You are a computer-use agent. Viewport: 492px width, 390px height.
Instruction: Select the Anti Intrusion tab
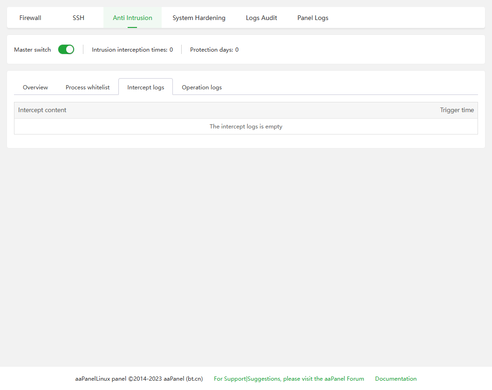pos(132,18)
